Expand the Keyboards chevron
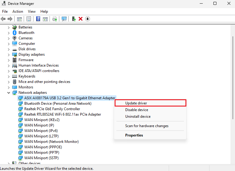The width and height of the screenshot is (235, 171). (9, 77)
